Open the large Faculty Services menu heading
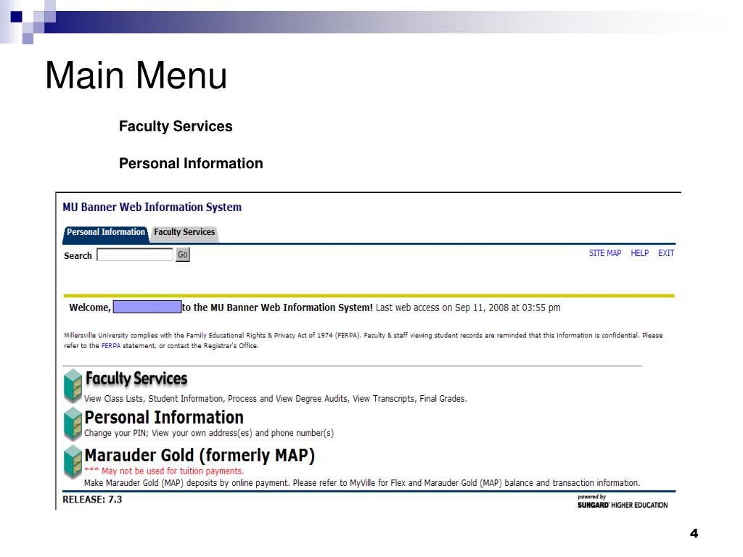Image resolution: width=743 pixels, height=557 pixels. point(136,379)
